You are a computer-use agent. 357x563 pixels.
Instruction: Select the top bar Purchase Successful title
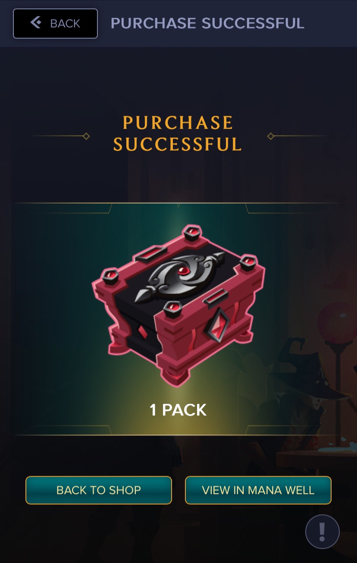tap(207, 23)
